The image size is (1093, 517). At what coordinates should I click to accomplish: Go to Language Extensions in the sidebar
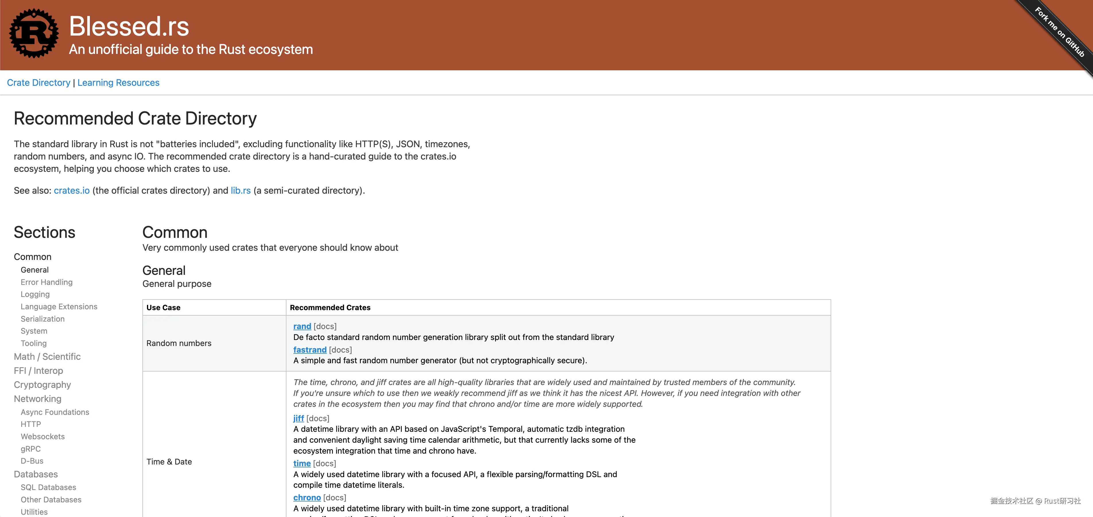pos(59,307)
